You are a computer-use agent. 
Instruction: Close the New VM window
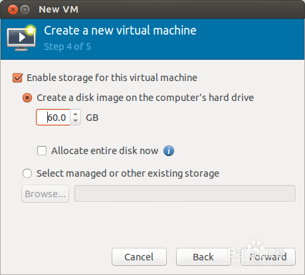(x=13, y=10)
